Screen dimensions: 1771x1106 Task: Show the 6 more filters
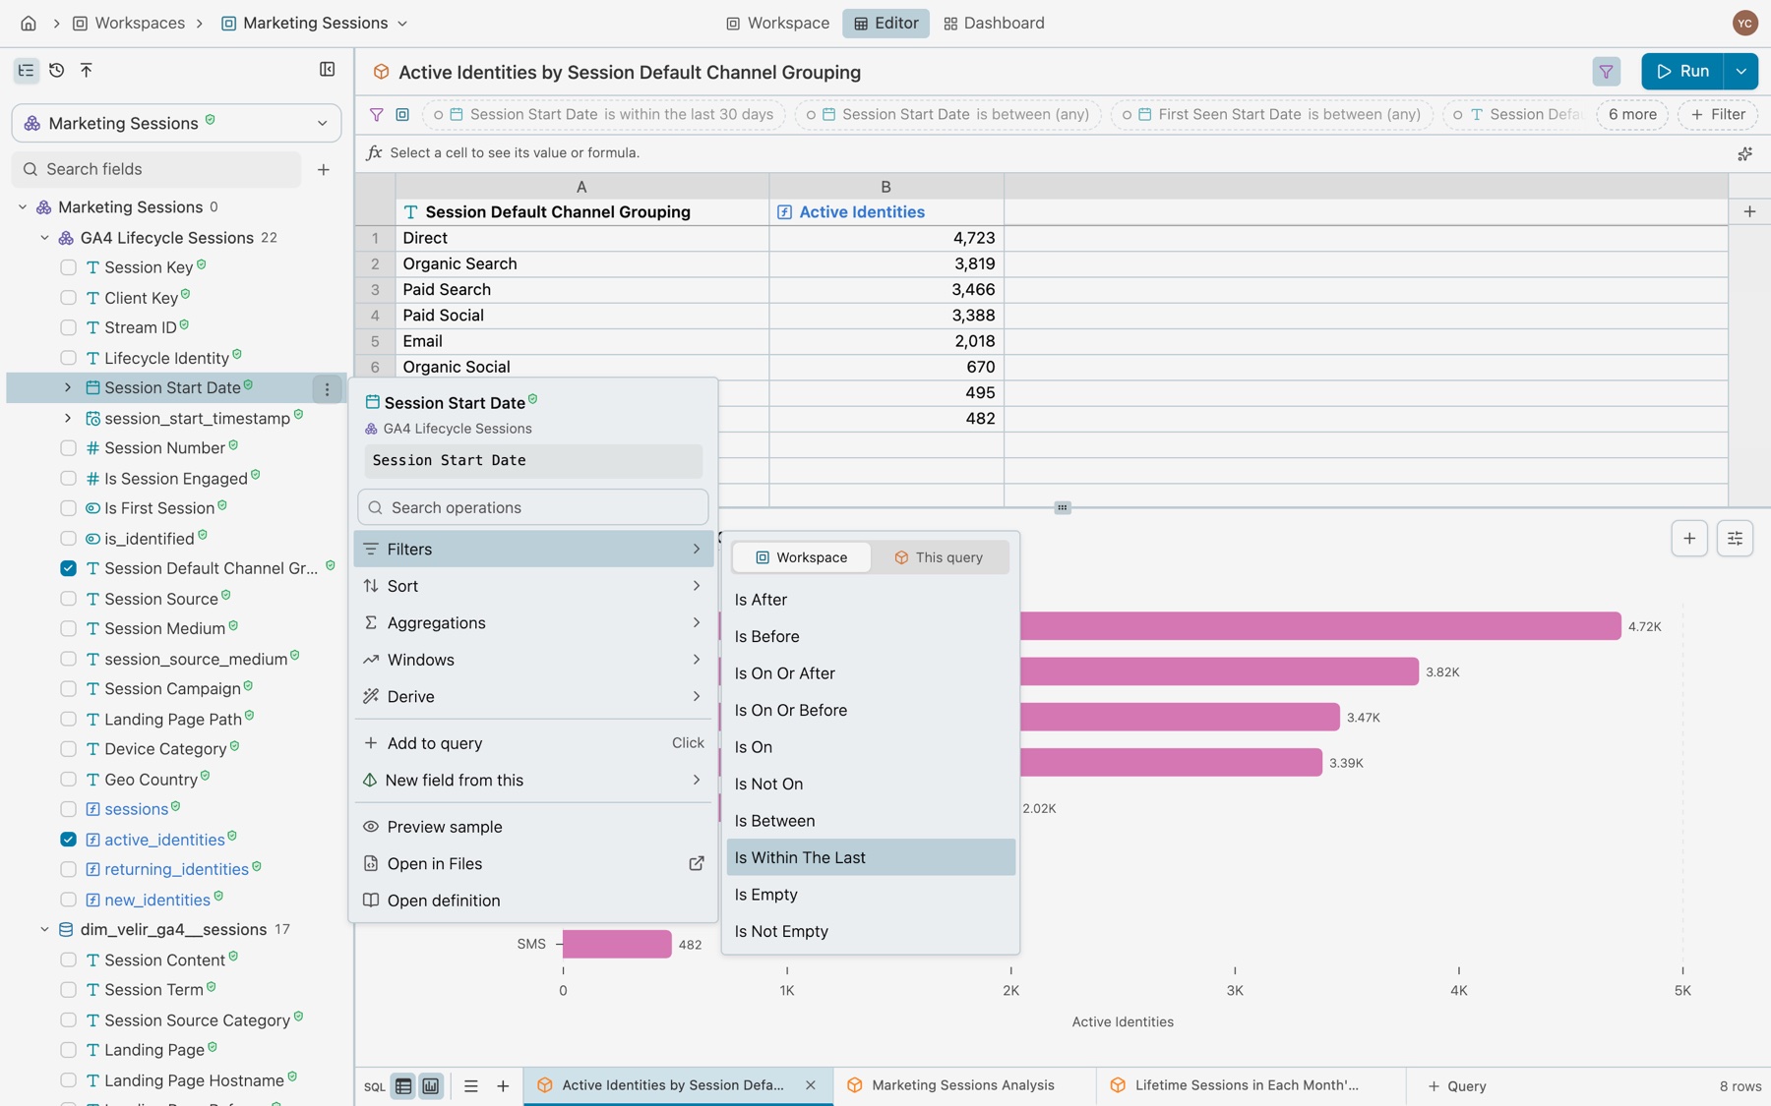[x=1632, y=114]
